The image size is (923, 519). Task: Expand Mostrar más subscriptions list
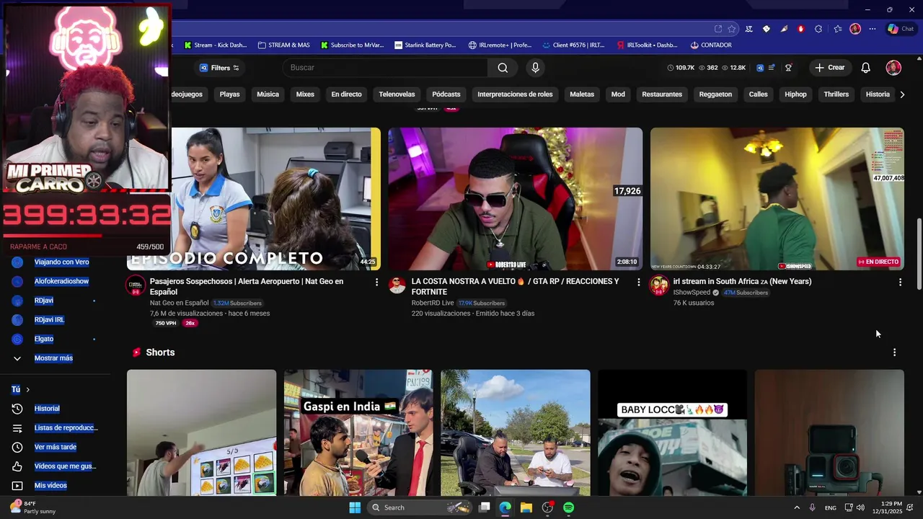click(53, 358)
